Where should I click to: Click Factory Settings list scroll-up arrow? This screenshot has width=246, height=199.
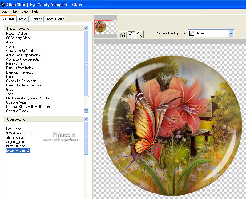coord(86,28)
